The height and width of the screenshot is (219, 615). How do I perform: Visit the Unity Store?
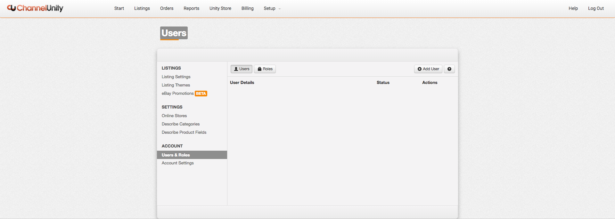coord(220,9)
